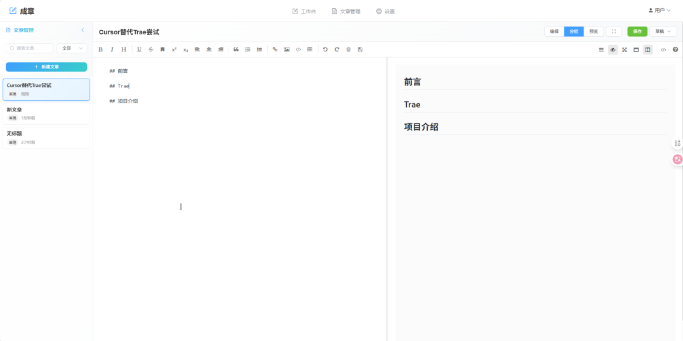The width and height of the screenshot is (683, 341).
Task: Toggle editor fullscreen arrows icon
Action: tap(625, 50)
